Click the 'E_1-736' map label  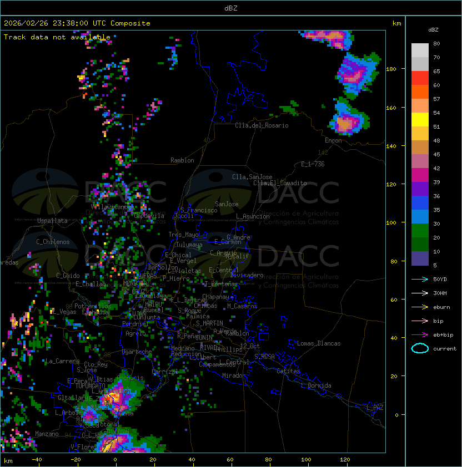click(313, 164)
